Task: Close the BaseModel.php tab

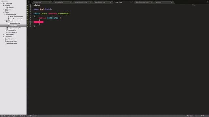Action: (x=111, y=2)
